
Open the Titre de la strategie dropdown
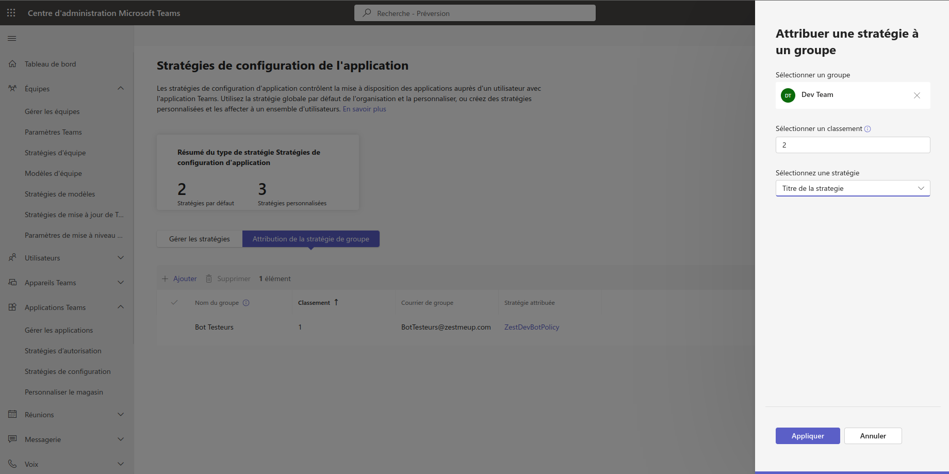(853, 188)
